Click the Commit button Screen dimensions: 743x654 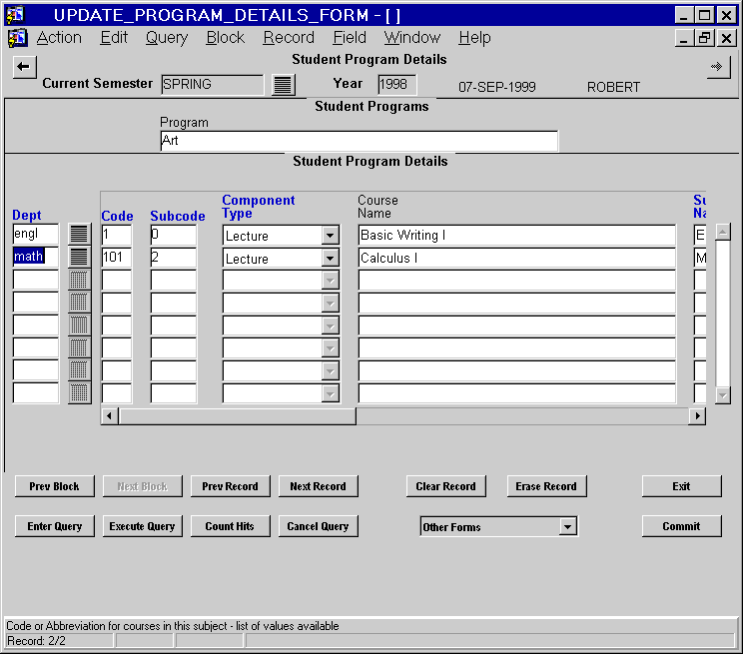pyautogui.click(x=681, y=526)
